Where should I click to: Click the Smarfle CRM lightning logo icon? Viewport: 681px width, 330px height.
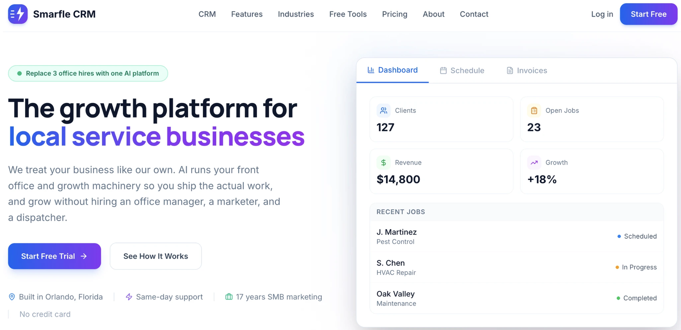click(x=18, y=14)
